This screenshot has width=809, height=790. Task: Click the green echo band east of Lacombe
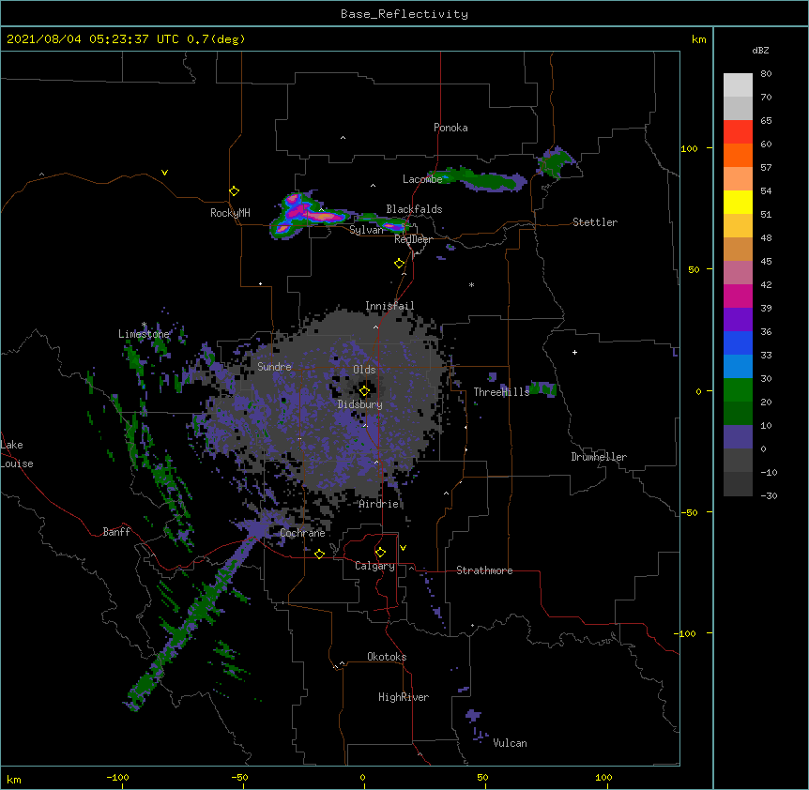coord(480,179)
